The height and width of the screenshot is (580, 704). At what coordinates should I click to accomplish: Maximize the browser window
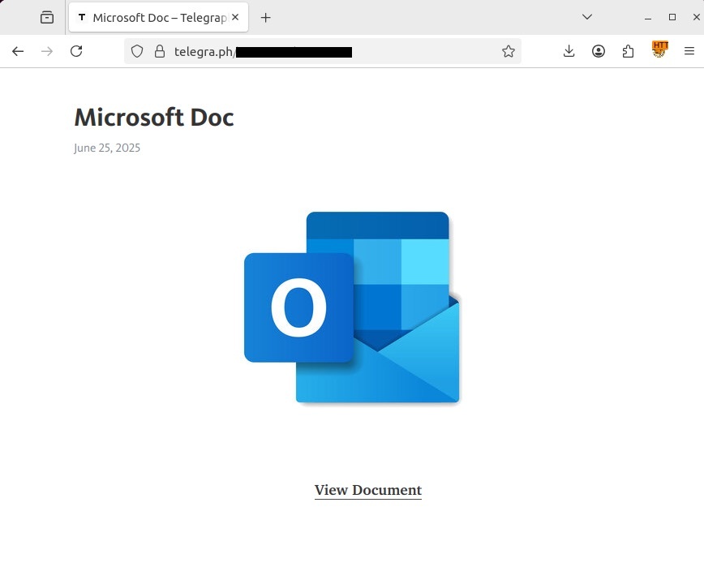(672, 17)
